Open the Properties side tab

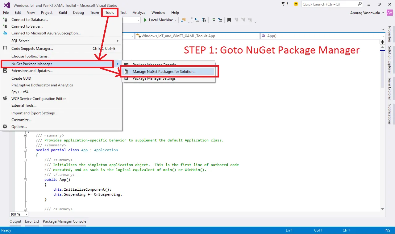tap(390, 34)
